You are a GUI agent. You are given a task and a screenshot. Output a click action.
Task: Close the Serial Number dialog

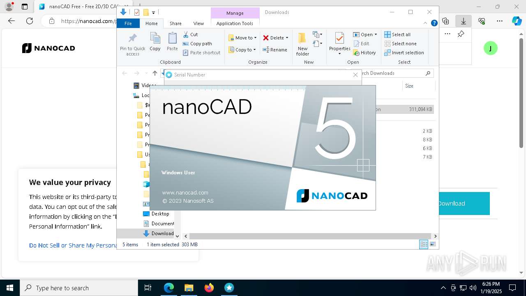click(x=355, y=75)
